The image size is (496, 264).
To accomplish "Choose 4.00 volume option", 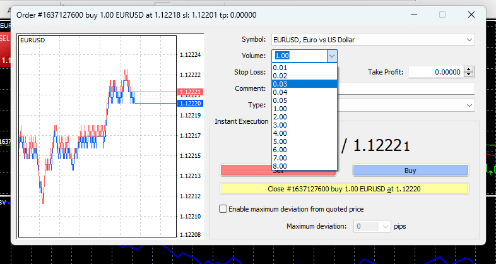I will 304,133.
